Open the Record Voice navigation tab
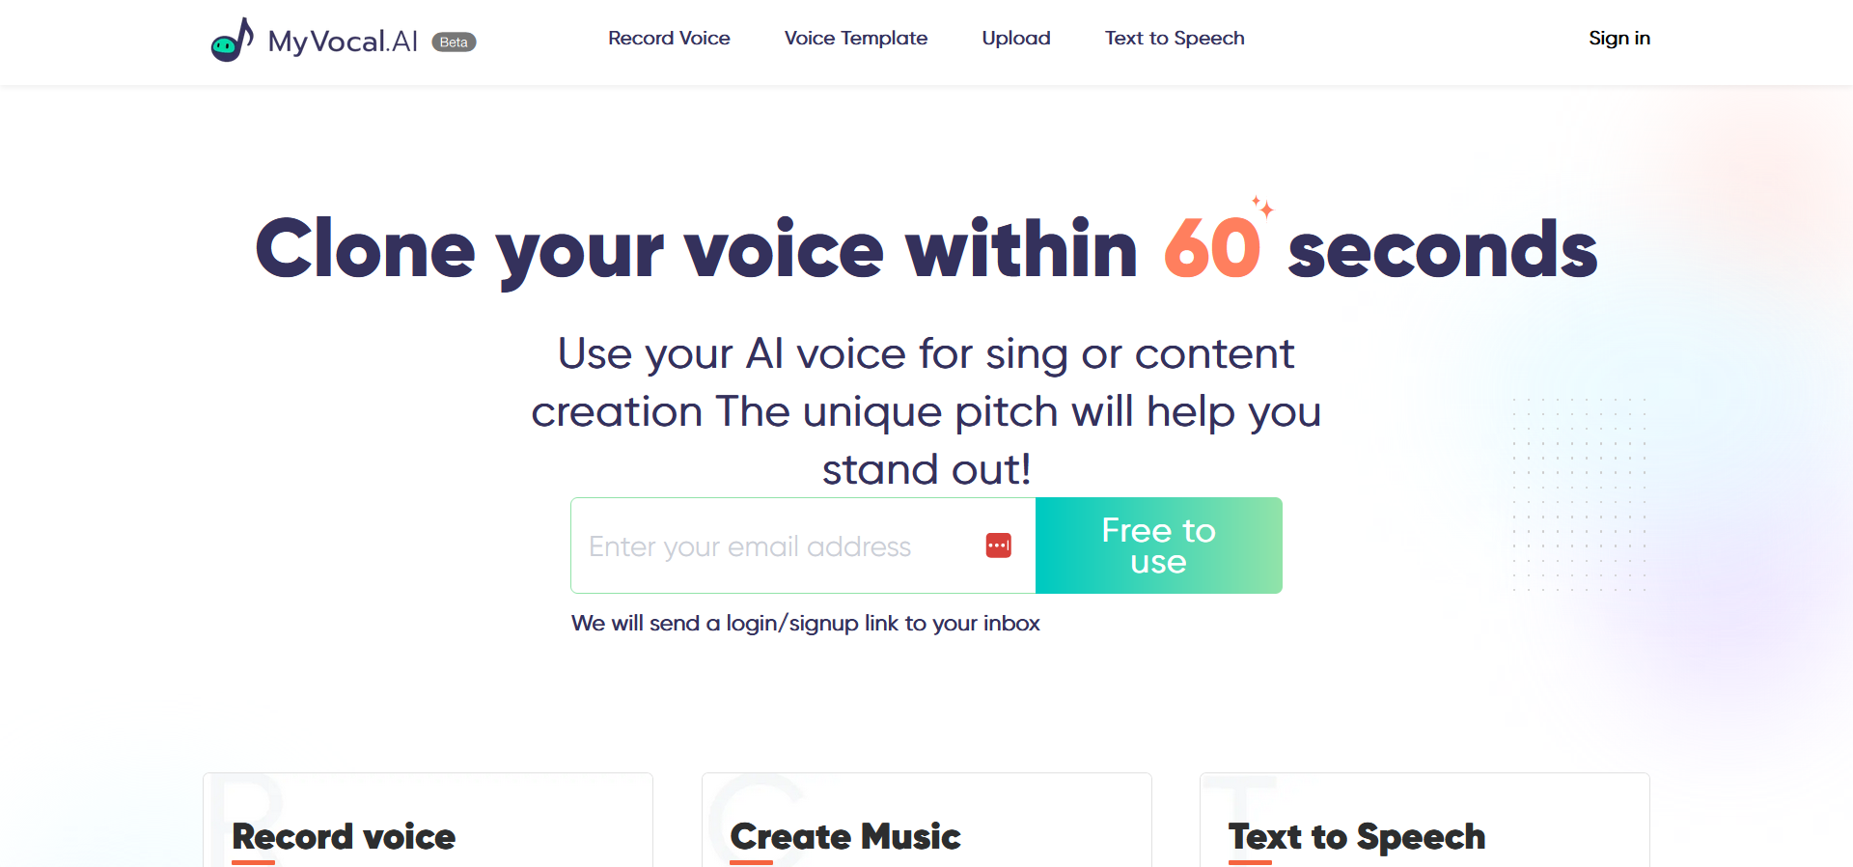 [669, 38]
